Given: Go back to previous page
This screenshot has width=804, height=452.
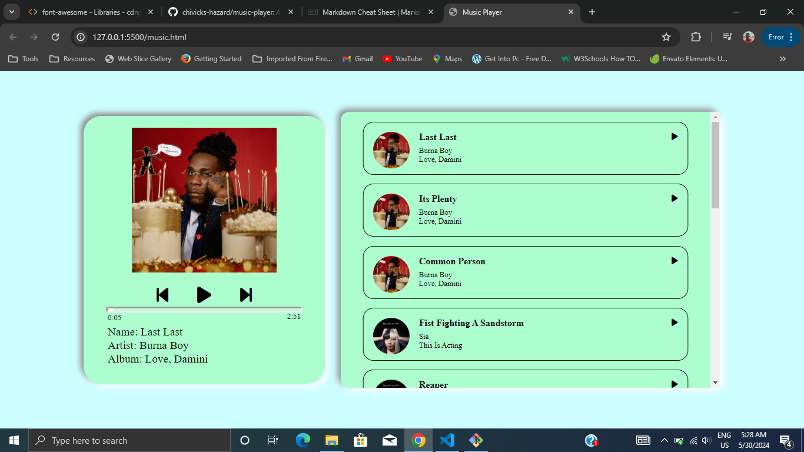Looking at the screenshot, I should pyautogui.click(x=13, y=37).
